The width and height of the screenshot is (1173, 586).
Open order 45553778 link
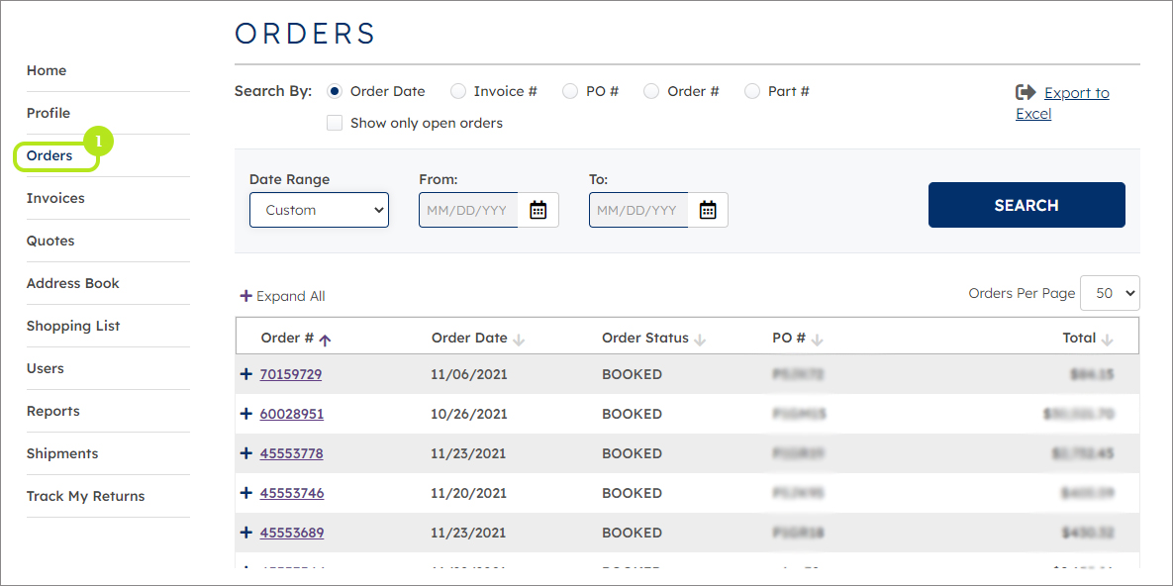[x=292, y=453]
